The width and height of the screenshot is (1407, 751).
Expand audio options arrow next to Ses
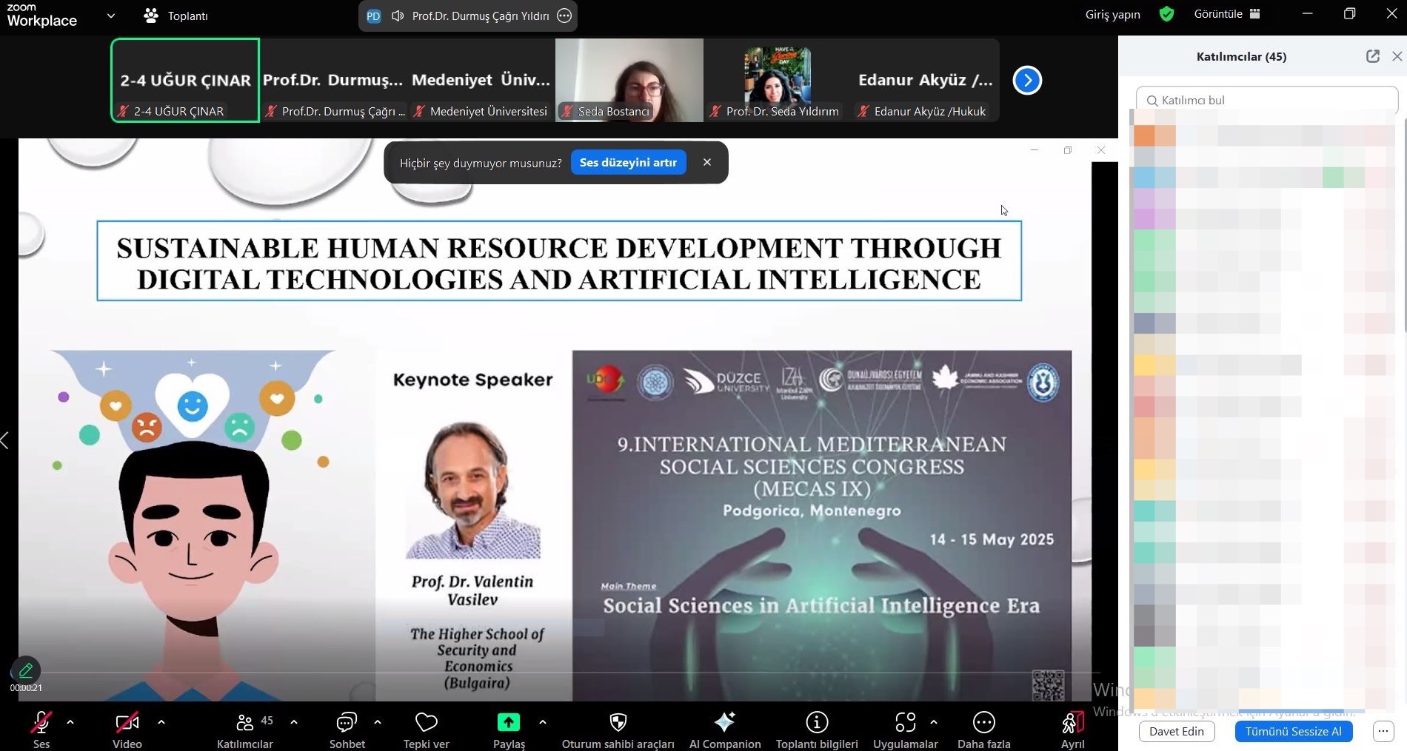click(70, 721)
